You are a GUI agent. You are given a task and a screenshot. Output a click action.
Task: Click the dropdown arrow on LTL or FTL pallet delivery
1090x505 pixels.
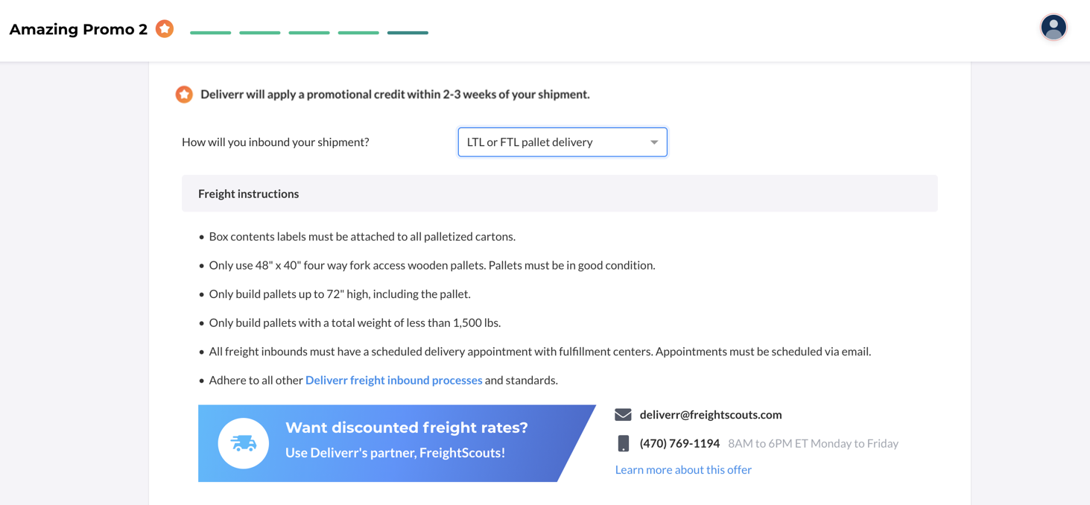[x=654, y=142]
